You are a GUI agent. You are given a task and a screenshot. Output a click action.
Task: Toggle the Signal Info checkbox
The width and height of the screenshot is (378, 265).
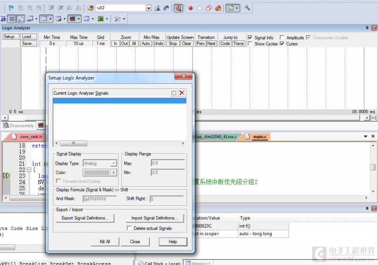tap(250, 37)
